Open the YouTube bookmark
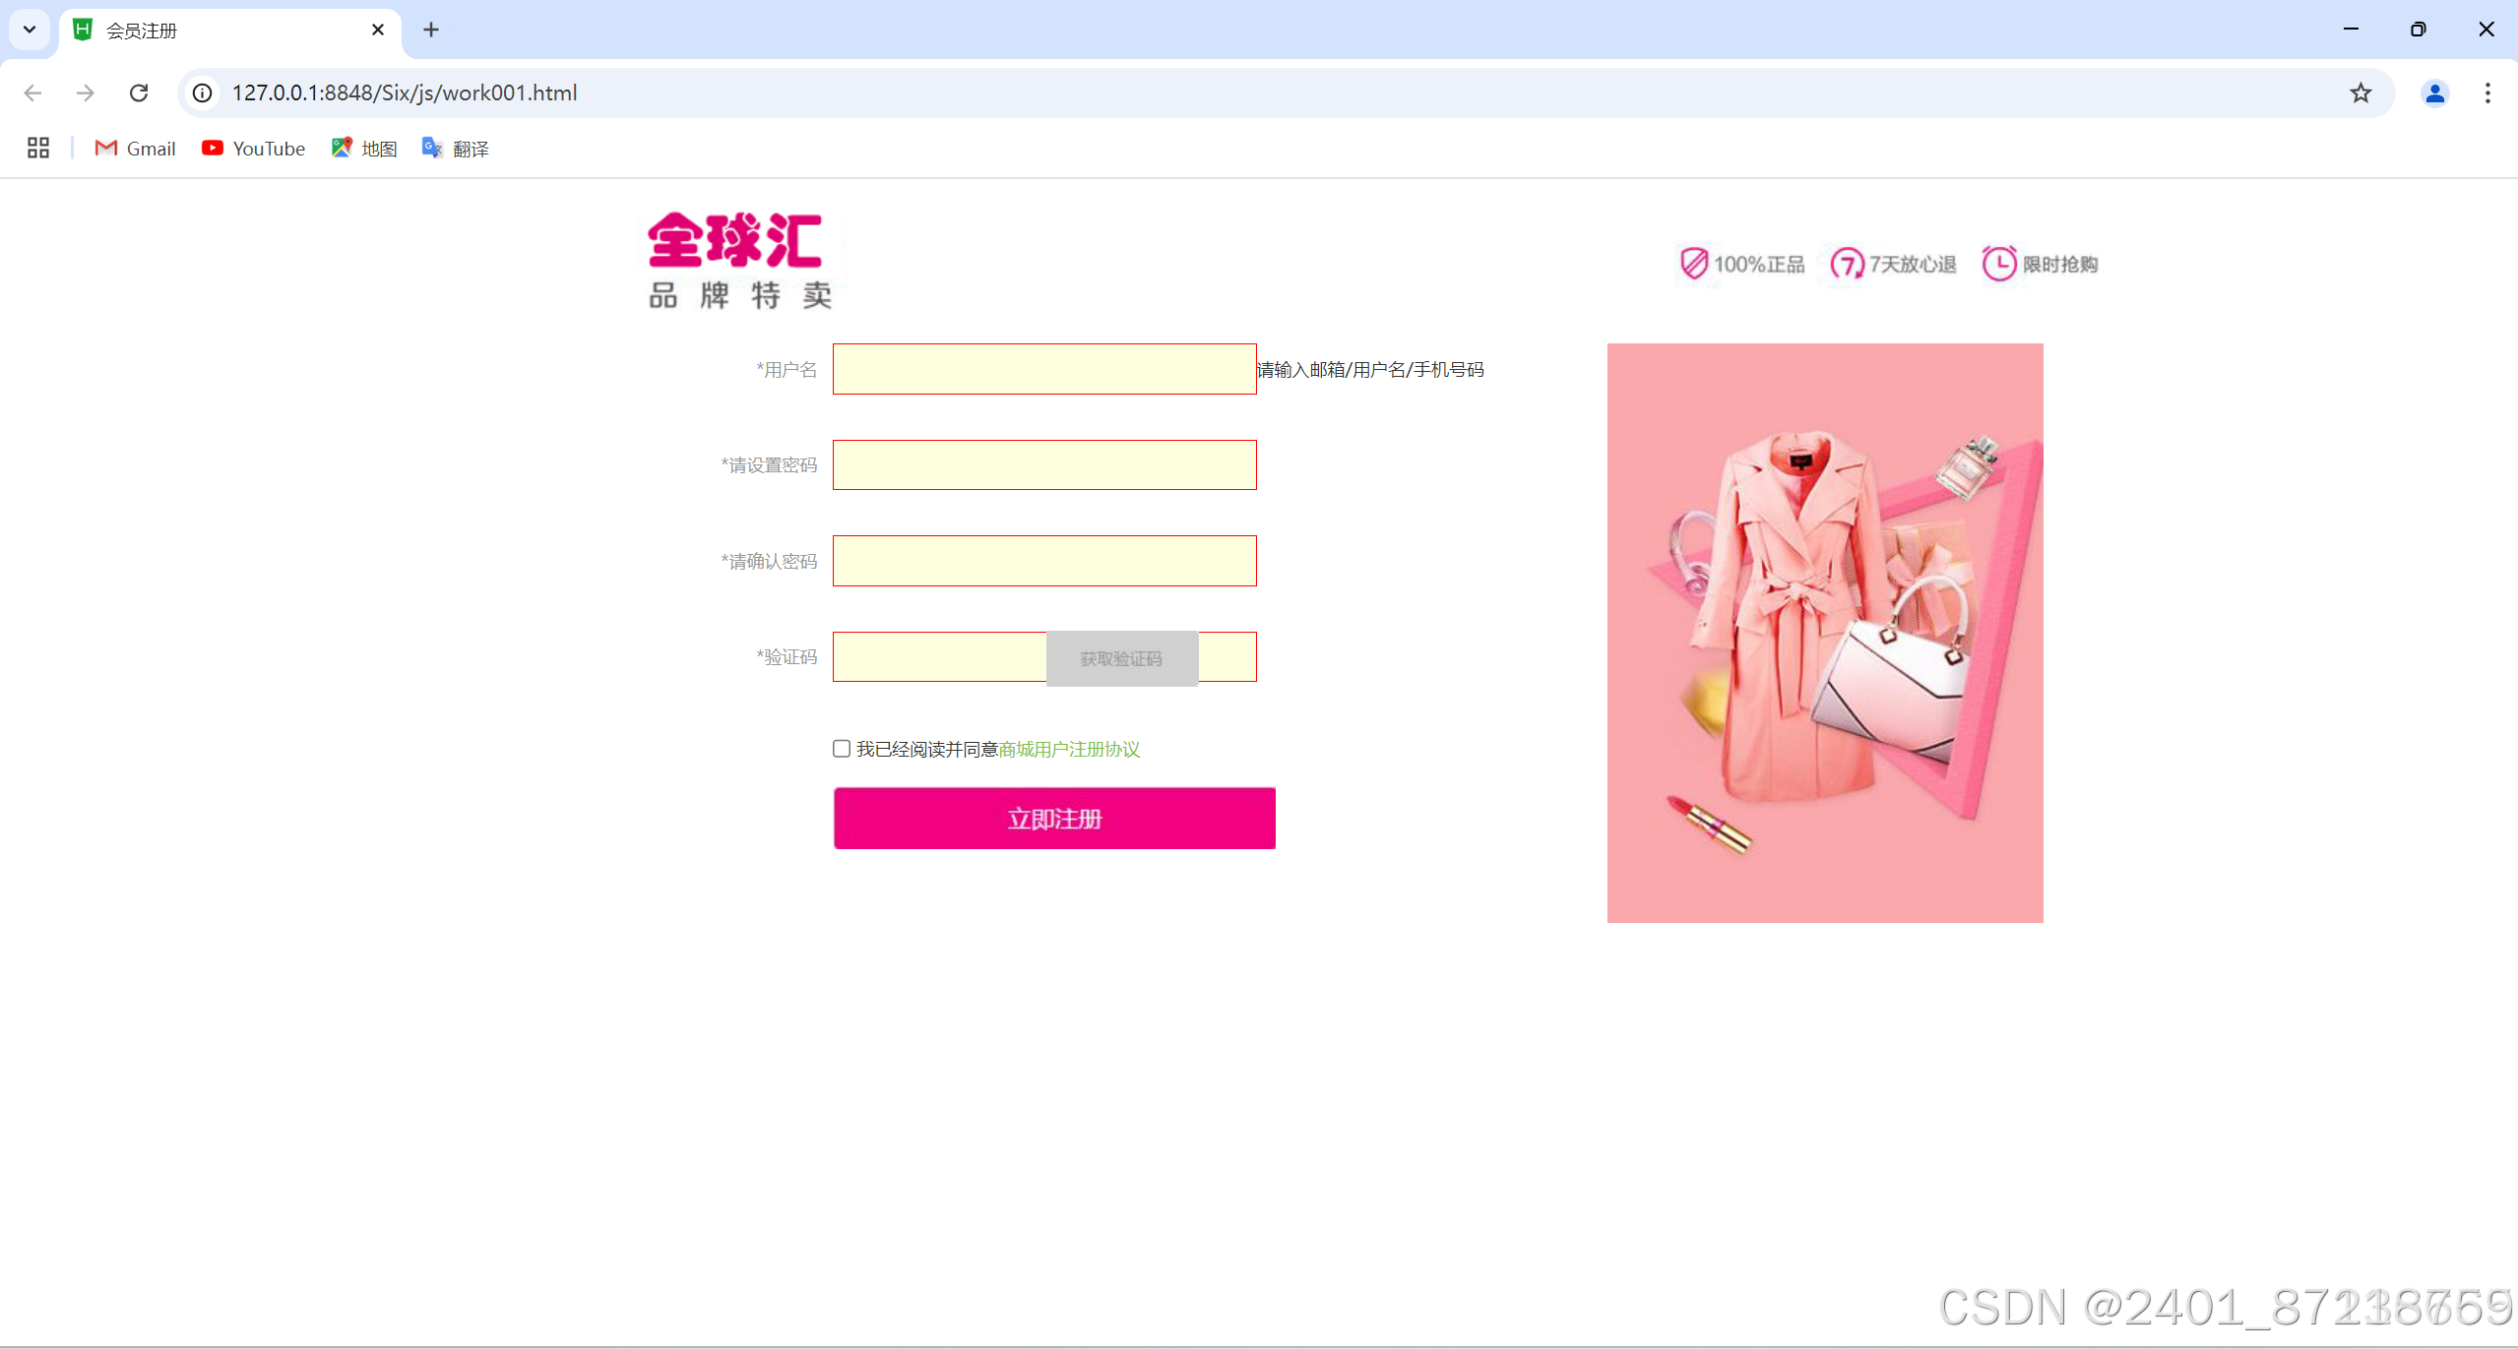The width and height of the screenshot is (2518, 1349). point(253,148)
